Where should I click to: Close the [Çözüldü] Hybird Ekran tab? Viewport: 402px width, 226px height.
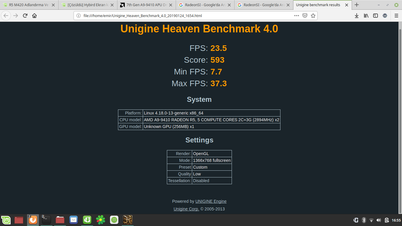[x=112, y=5]
